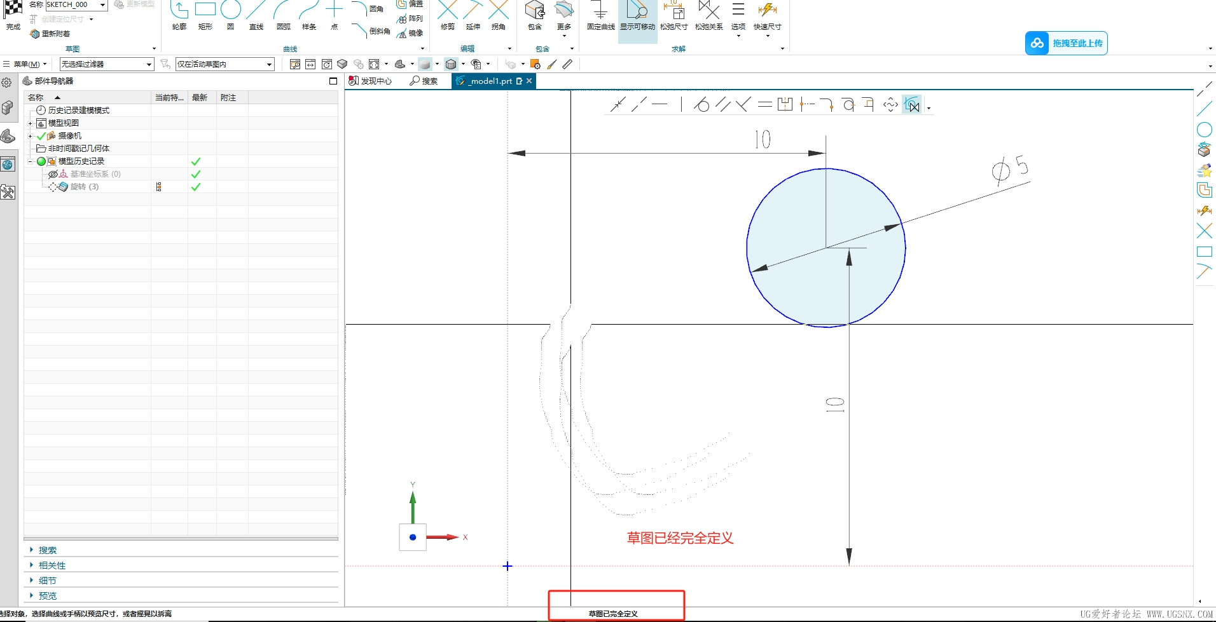Maximize the 部件导航器 panel
This screenshot has height=622, width=1216.
pyautogui.click(x=333, y=81)
